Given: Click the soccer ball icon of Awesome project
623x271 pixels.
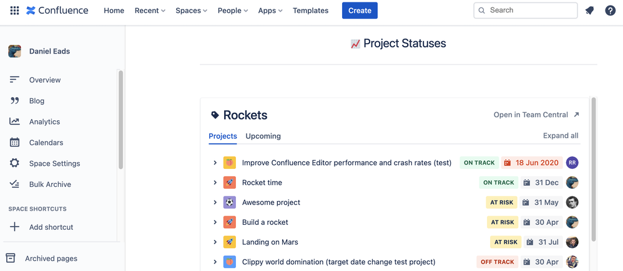Looking at the screenshot, I should [x=230, y=202].
